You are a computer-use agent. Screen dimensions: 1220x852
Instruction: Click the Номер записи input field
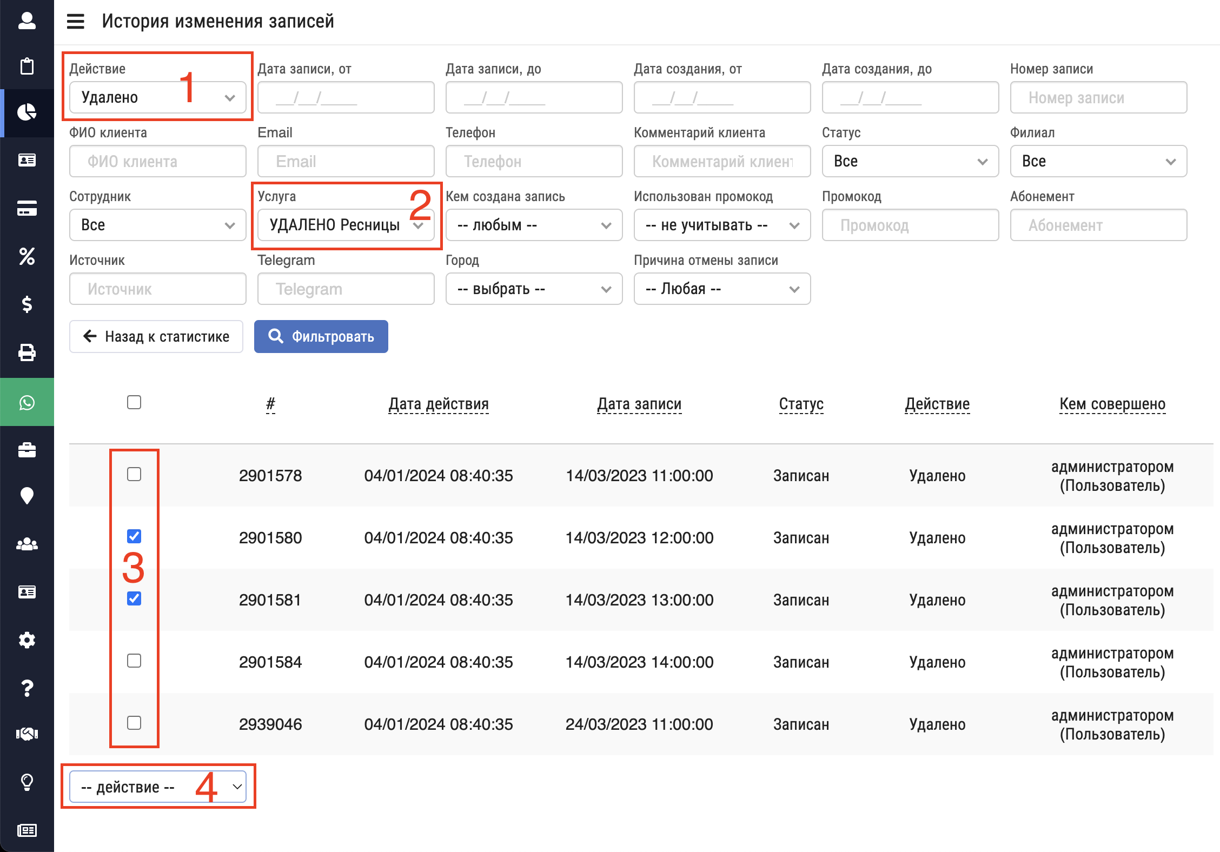[x=1098, y=98]
